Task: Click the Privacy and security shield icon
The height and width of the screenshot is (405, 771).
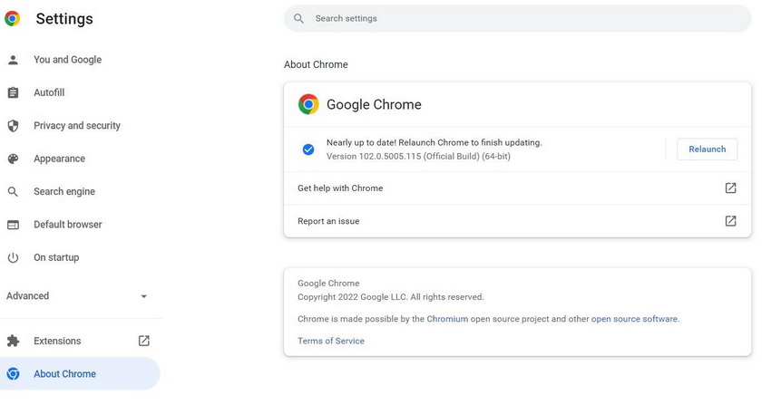Action: tap(13, 126)
